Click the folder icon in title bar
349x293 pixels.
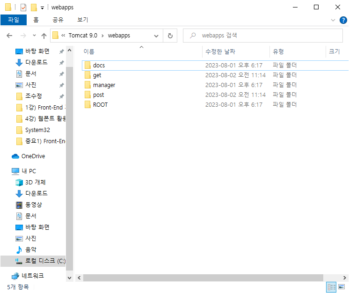(x=8, y=7)
